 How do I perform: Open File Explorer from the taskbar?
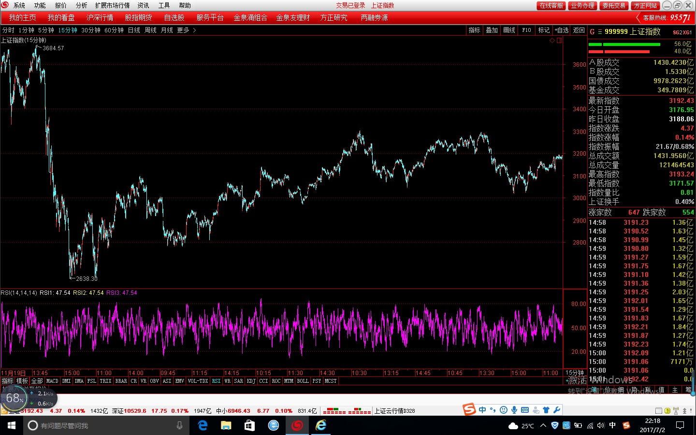tap(226, 425)
